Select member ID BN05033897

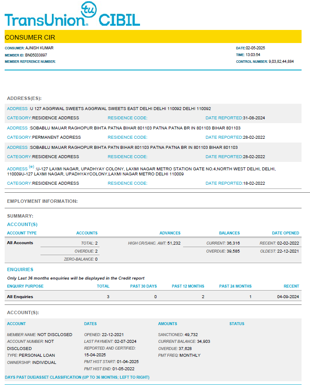click(x=36, y=55)
